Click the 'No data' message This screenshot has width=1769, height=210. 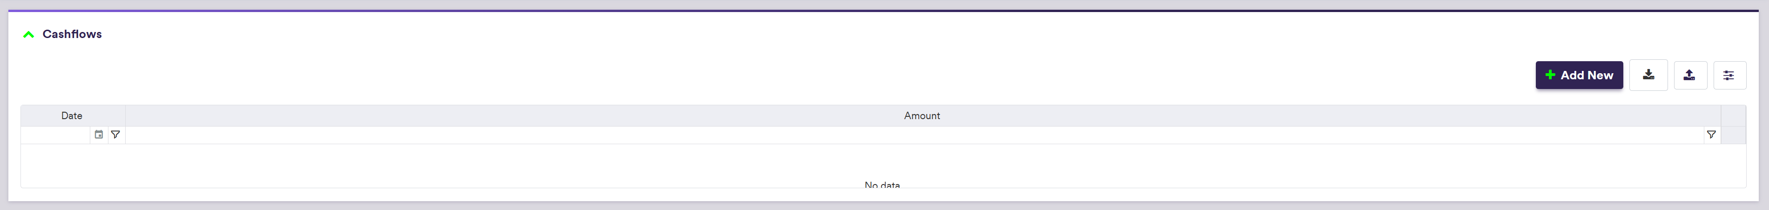pos(882,185)
